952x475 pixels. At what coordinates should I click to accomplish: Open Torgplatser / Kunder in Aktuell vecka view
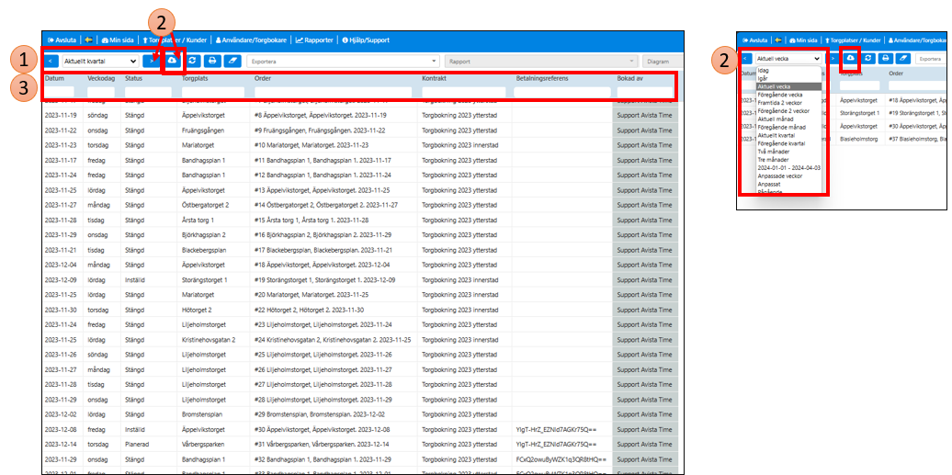tap(855, 40)
